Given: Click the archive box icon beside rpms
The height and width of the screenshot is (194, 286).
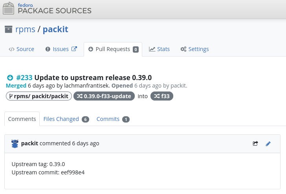Looking at the screenshot, I should pos(8,29).
